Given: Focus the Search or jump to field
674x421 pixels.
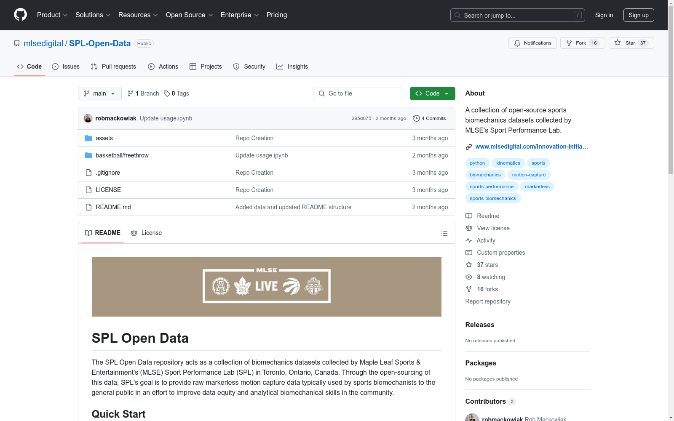Looking at the screenshot, I should pos(518,15).
